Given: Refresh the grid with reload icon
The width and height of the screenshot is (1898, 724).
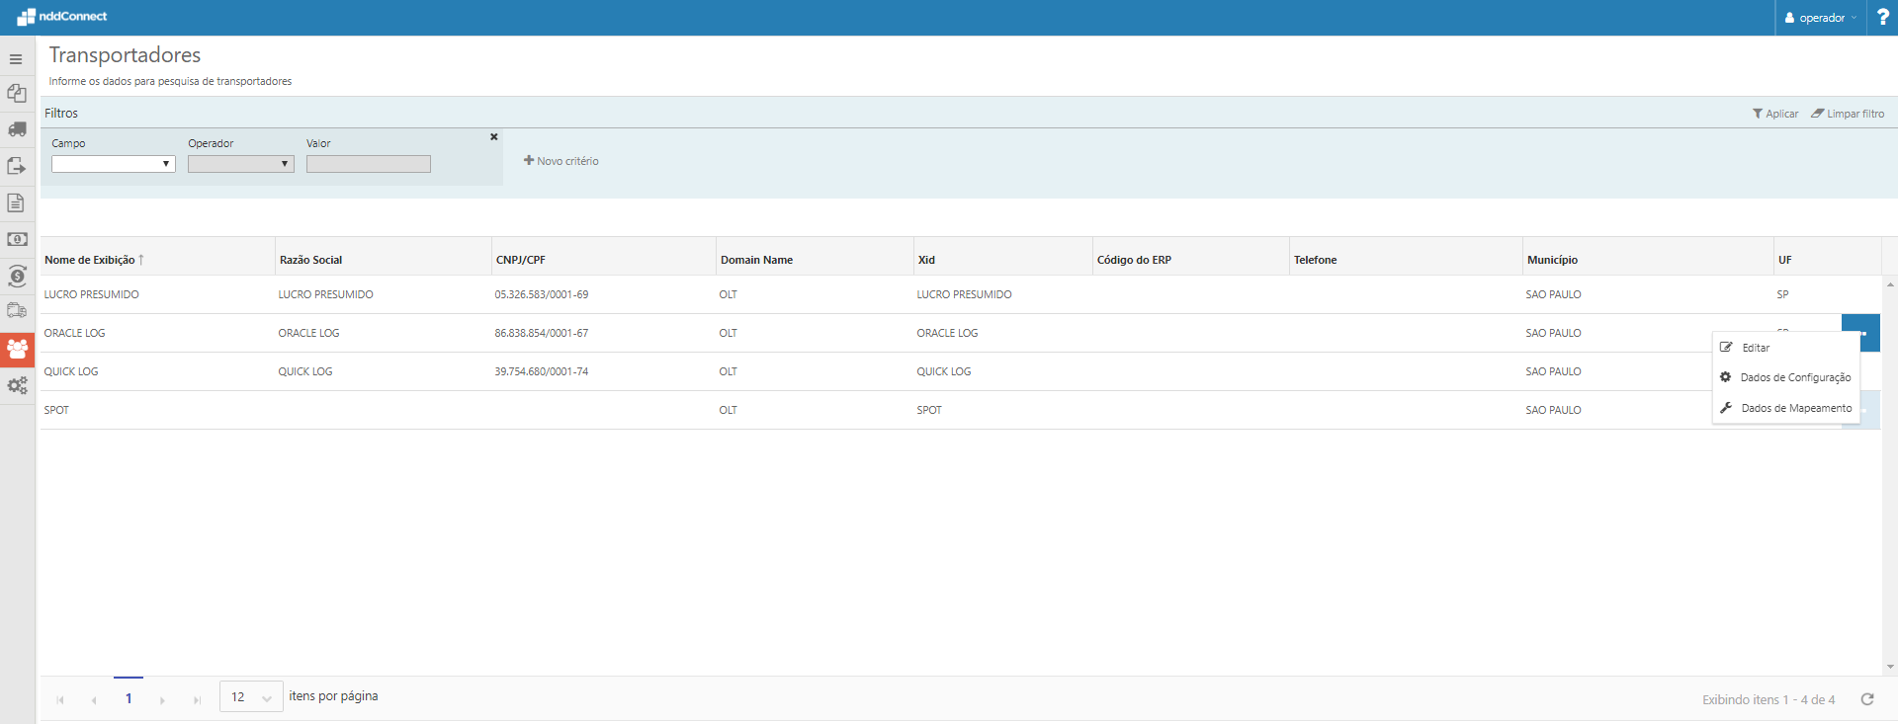Looking at the screenshot, I should (1867, 699).
